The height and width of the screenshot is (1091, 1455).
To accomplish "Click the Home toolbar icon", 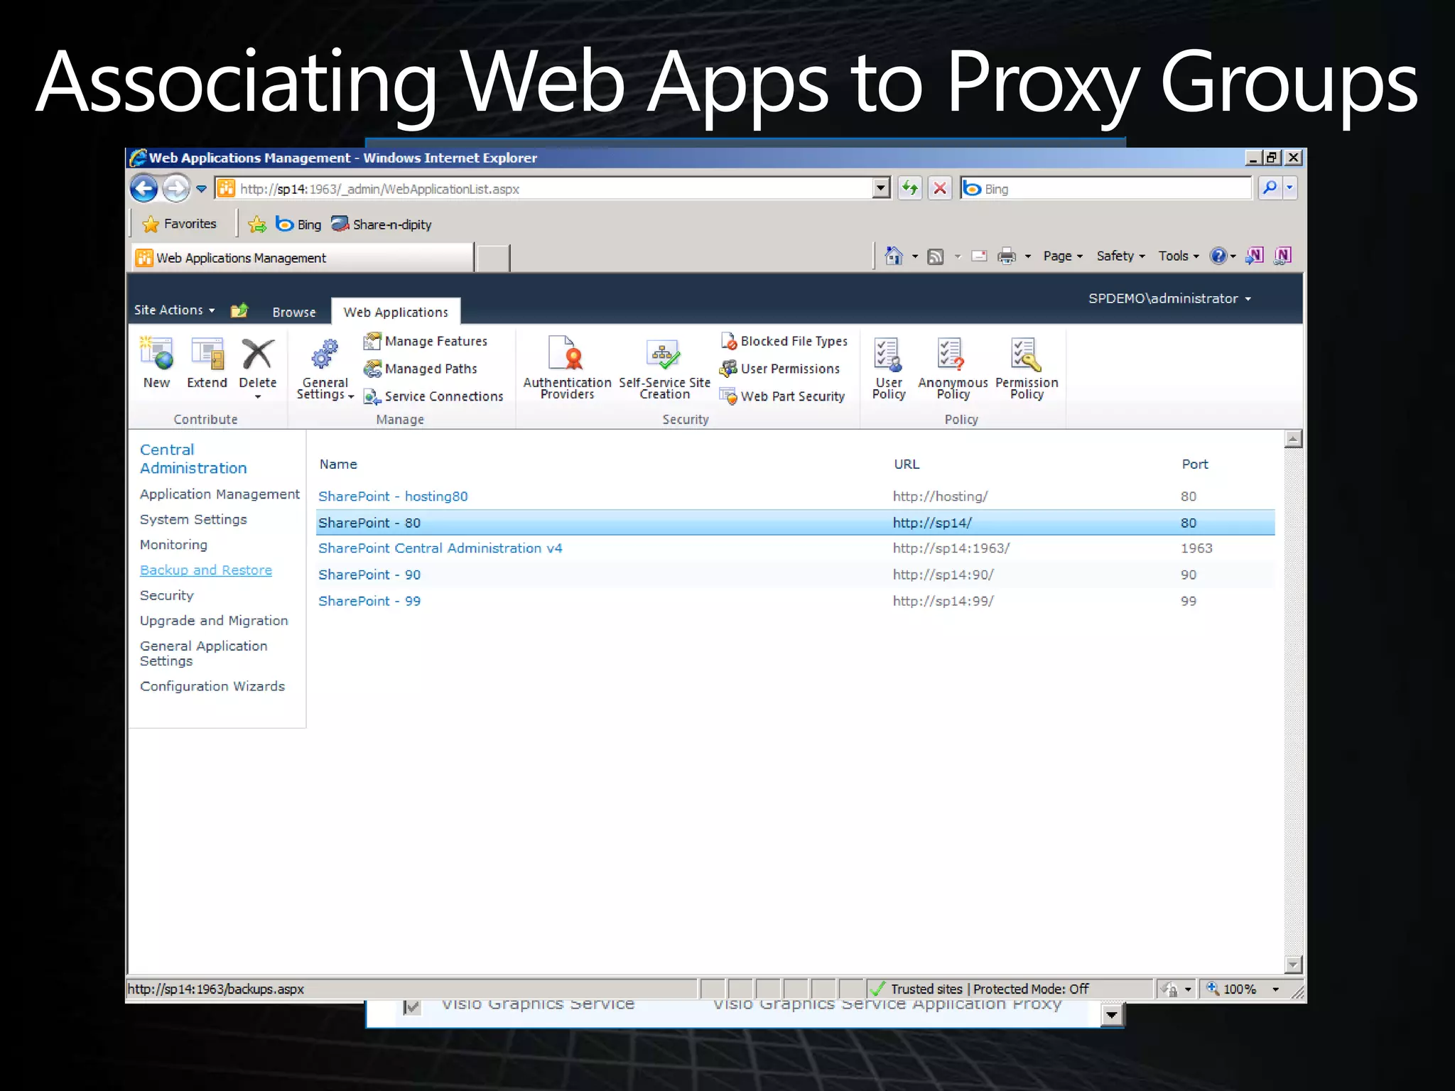I will point(894,256).
